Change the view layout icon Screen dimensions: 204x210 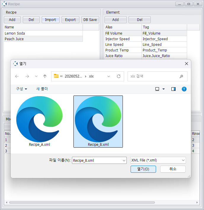157,89
